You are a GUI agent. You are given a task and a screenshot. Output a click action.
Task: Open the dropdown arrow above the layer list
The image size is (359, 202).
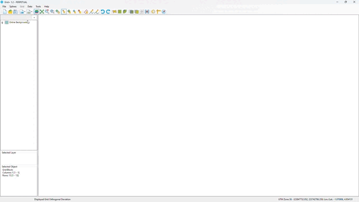coord(34,18)
